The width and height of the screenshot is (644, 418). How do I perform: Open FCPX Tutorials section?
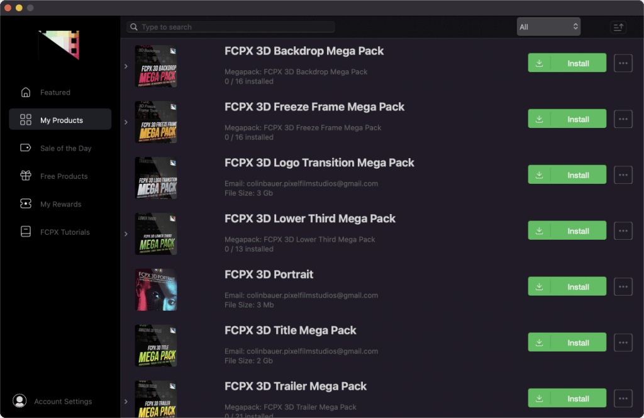[60, 232]
